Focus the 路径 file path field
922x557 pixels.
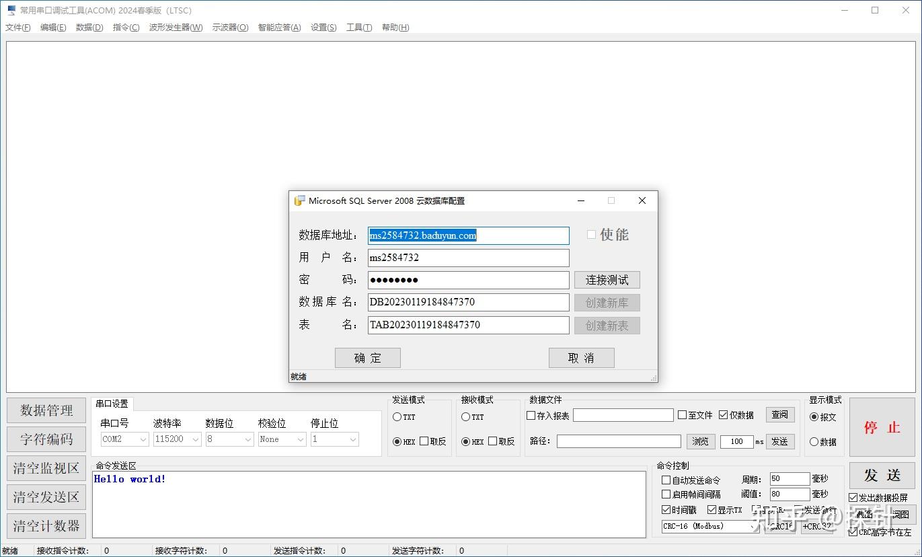point(619,441)
